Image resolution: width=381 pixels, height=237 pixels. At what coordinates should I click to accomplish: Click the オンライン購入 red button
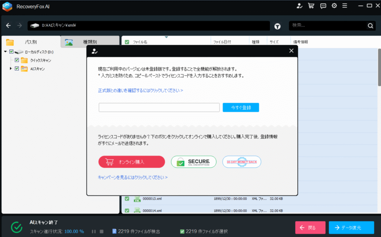click(131, 162)
